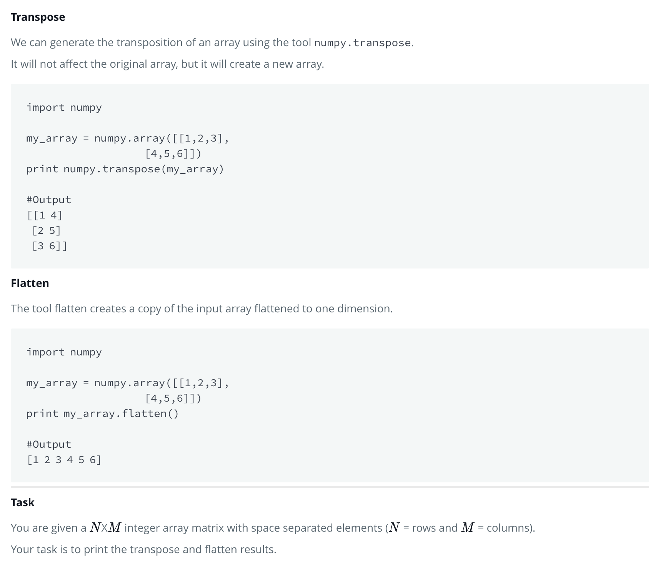Screen dimensions: 653x567
Task: Click the 'M = columns' text
Action: 496,527
